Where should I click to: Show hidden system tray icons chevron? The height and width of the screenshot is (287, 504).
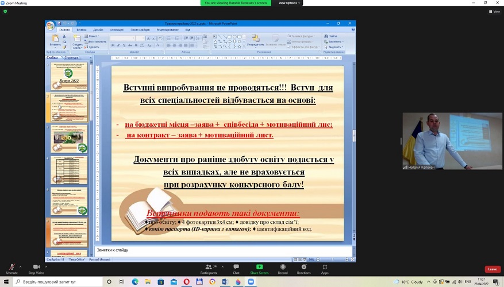[x=428, y=281]
